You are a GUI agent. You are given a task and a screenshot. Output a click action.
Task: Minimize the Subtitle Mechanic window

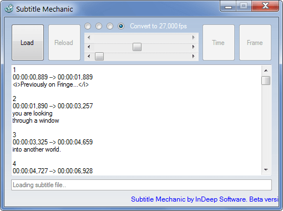click(x=228, y=6)
